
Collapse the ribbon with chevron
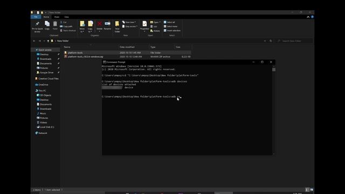(308, 17)
